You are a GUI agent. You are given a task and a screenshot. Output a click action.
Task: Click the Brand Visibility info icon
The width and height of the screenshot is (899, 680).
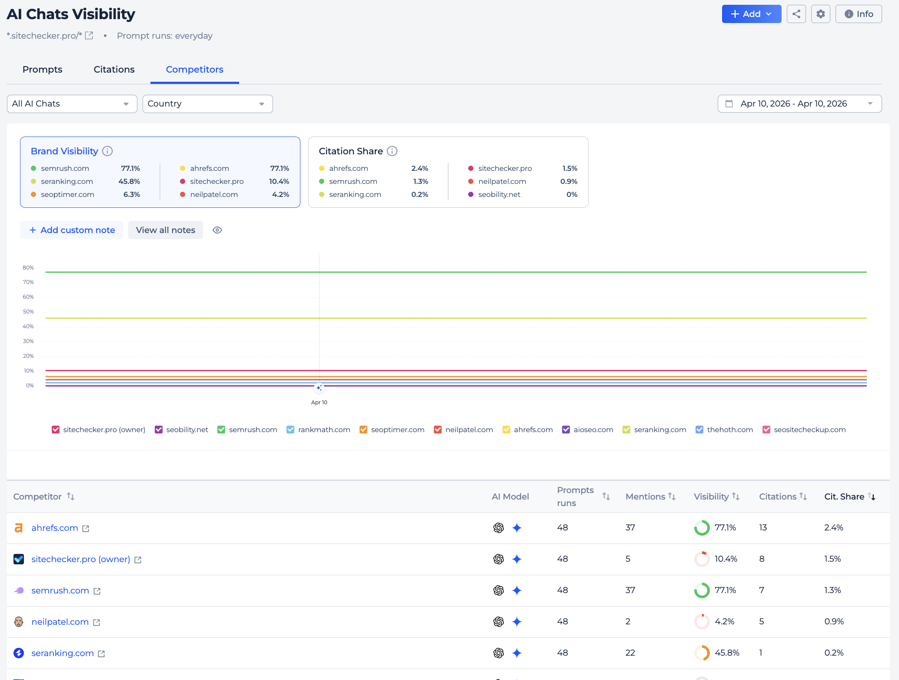[x=107, y=151]
